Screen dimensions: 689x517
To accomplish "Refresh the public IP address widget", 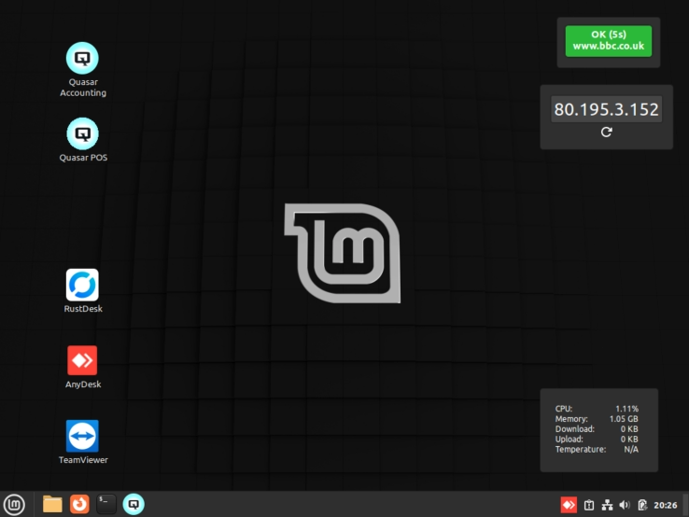I will (606, 133).
